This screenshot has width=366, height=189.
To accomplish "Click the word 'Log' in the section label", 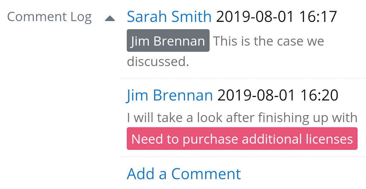I will point(81,17).
